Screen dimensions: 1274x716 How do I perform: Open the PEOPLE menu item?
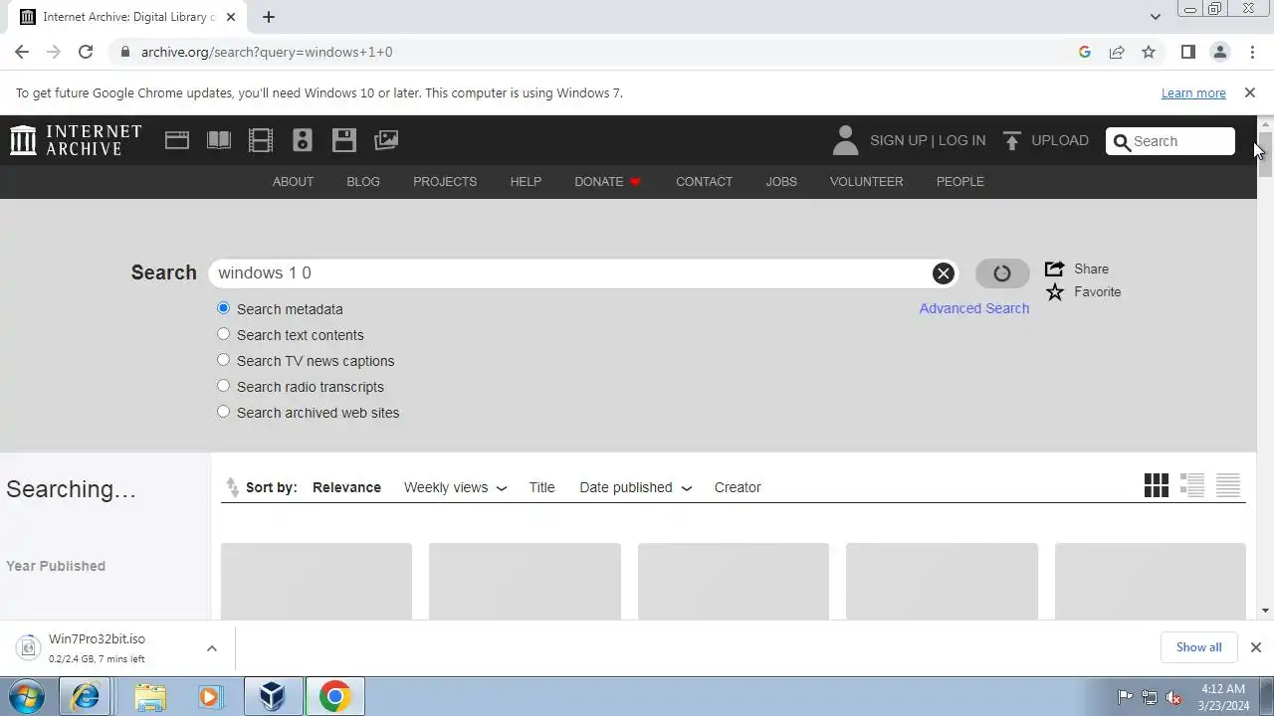(x=959, y=182)
